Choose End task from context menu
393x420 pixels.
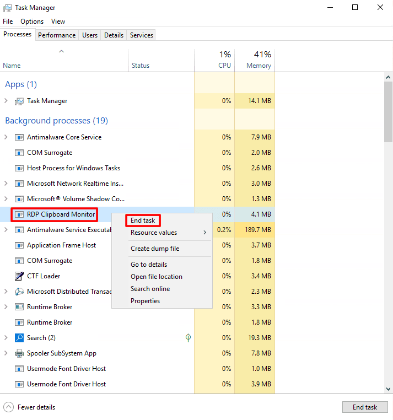coord(143,220)
